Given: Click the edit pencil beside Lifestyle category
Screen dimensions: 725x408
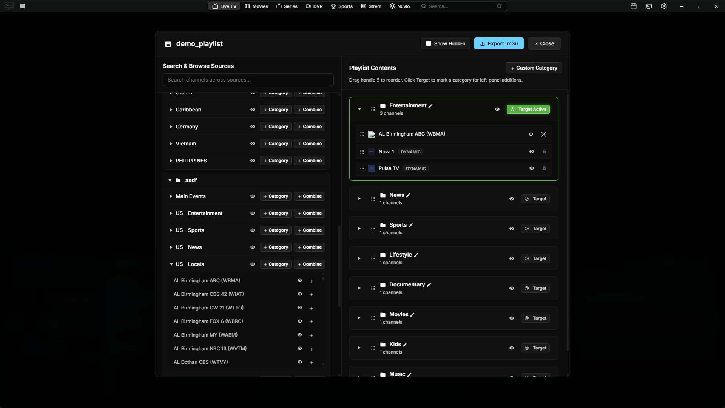Looking at the screenshot, I should pyautogui.click(x=416, y=255).
